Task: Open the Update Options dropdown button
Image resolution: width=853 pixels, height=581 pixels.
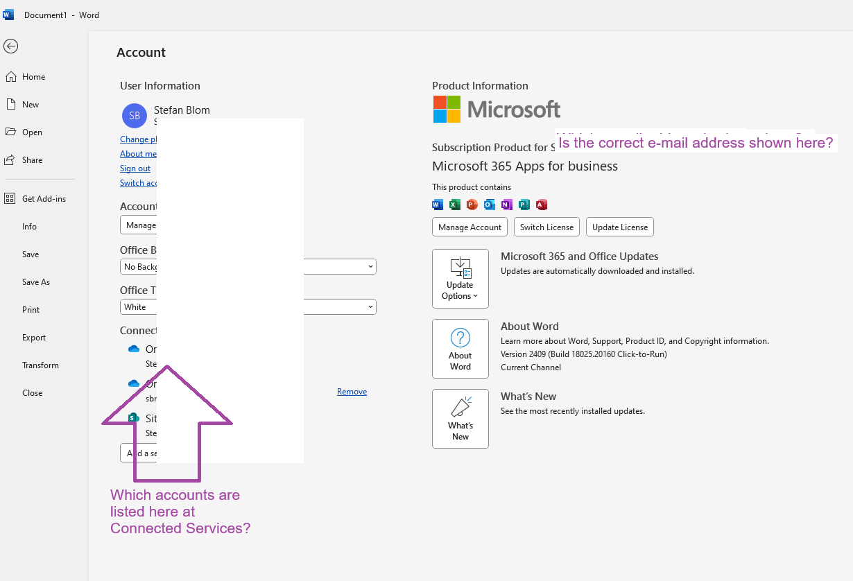Action: tap(460, 279)
